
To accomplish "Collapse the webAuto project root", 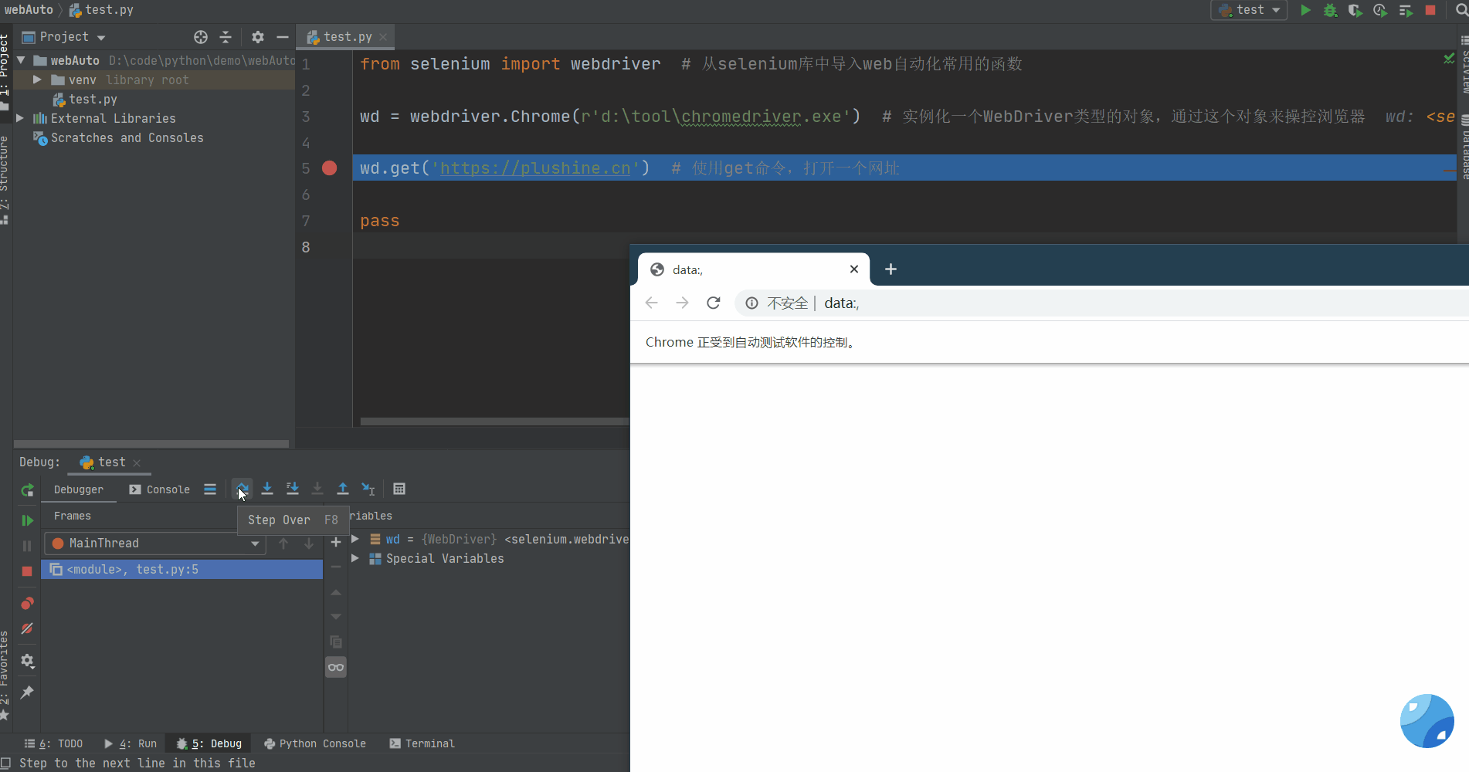I will 22,60.
